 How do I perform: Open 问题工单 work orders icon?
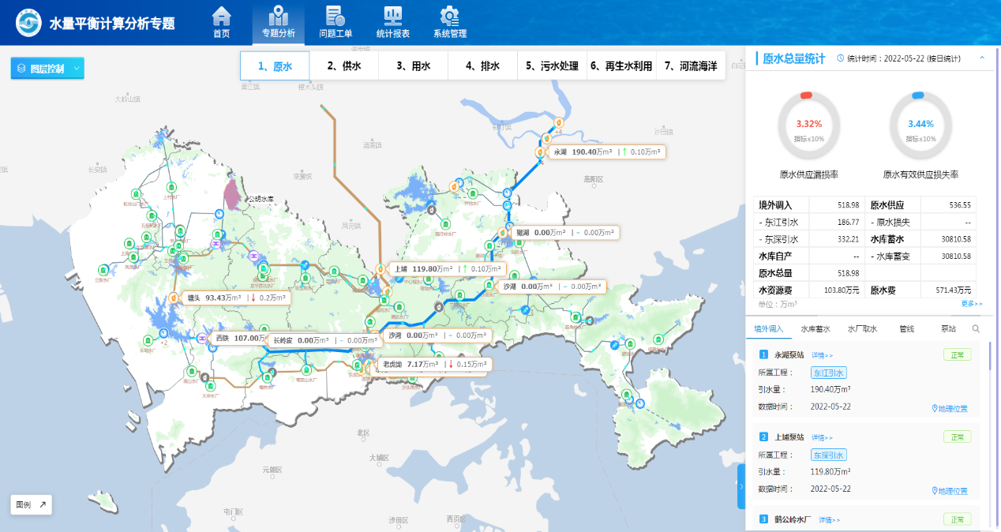click(x=336, y=16)
